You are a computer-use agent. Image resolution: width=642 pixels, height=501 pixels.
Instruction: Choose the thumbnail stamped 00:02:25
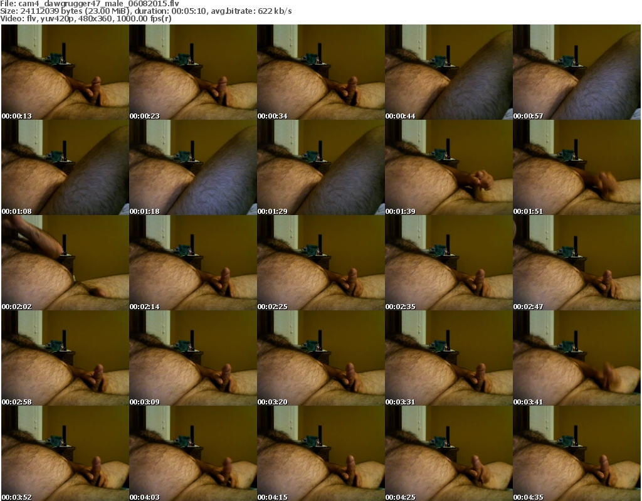[321, 263]
